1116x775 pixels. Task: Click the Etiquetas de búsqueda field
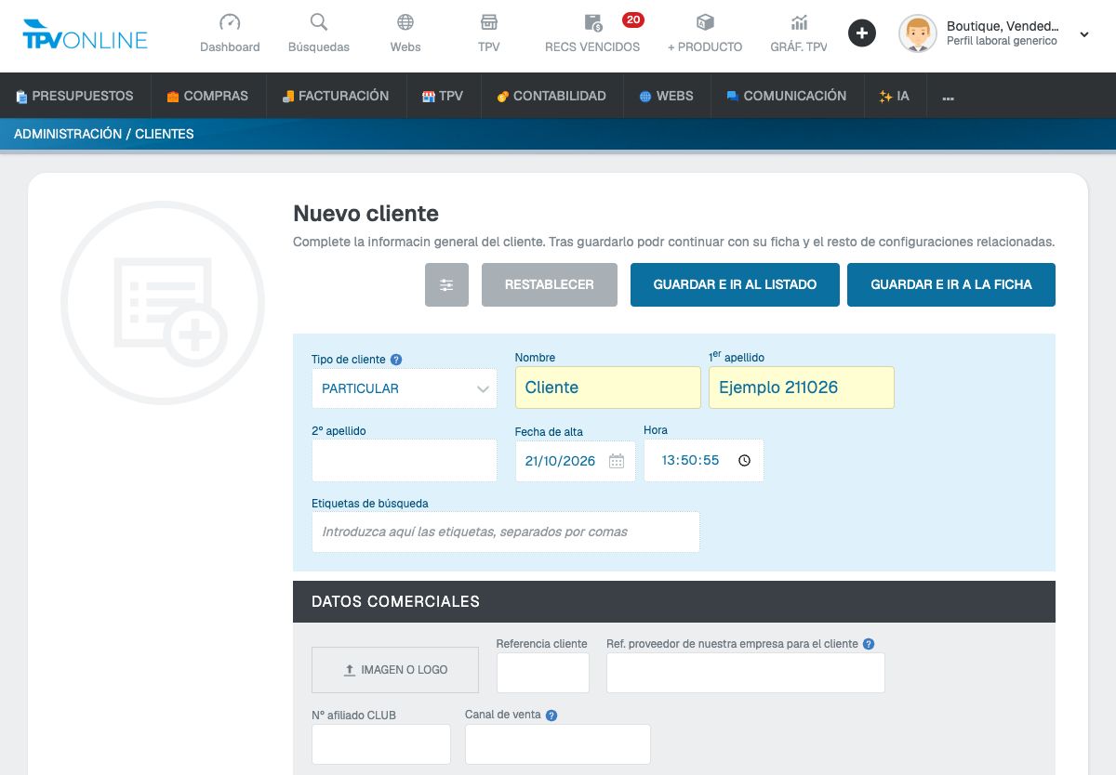pos(506,532)
